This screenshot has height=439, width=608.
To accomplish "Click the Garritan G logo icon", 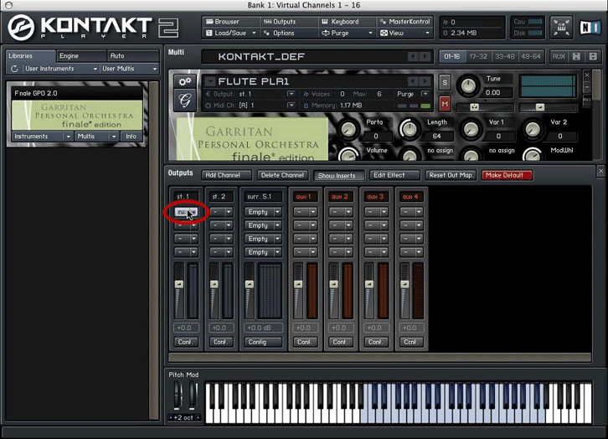I will [185, 101].
